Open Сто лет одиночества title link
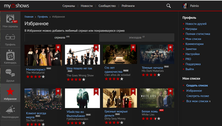 [113, 70]
